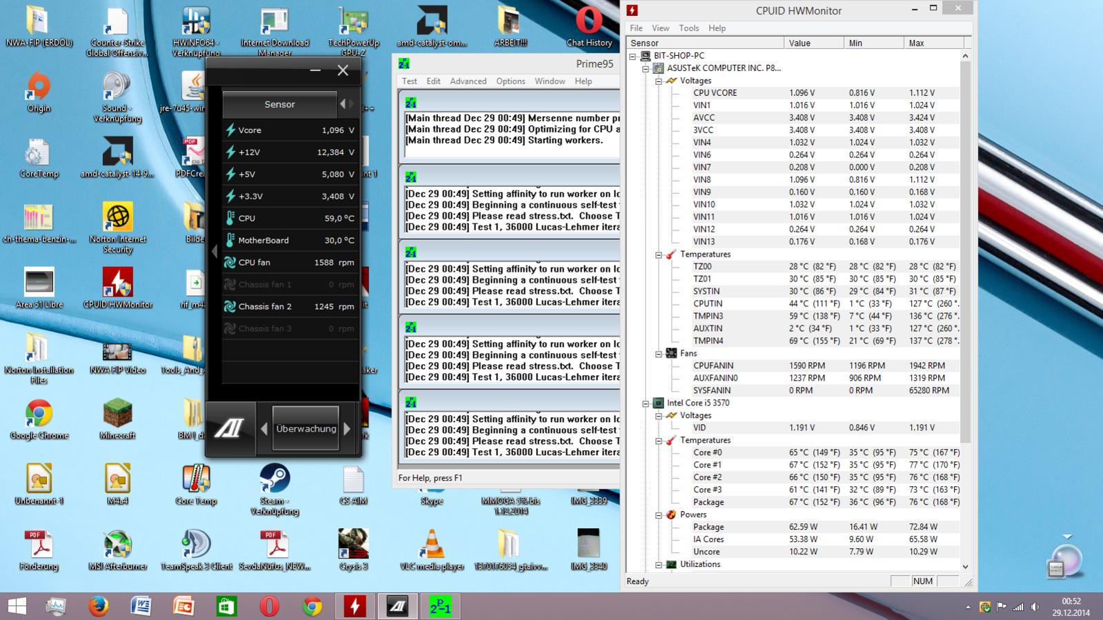The image size is (1103, 620).
Task: Collapse the ASUSTeK COMPUTER INC. node
Action: [646, 68]
